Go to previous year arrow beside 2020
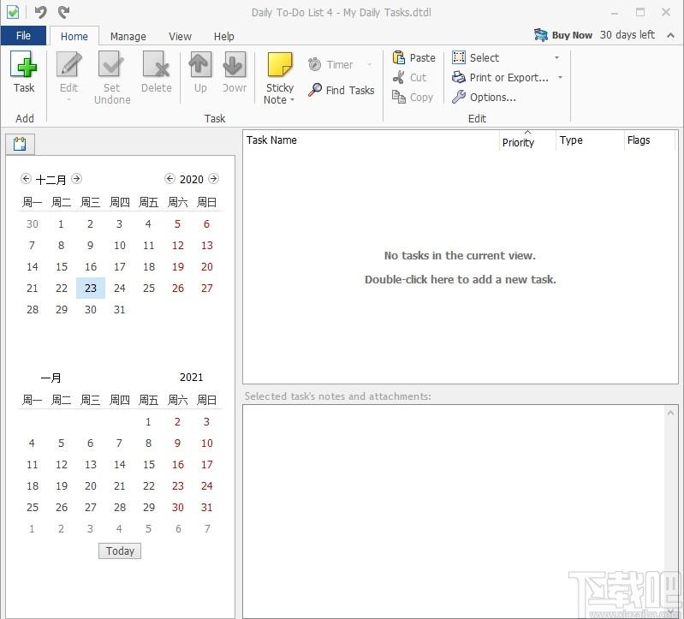This screenshot has height=619, width=684. (x=170, y=178)
